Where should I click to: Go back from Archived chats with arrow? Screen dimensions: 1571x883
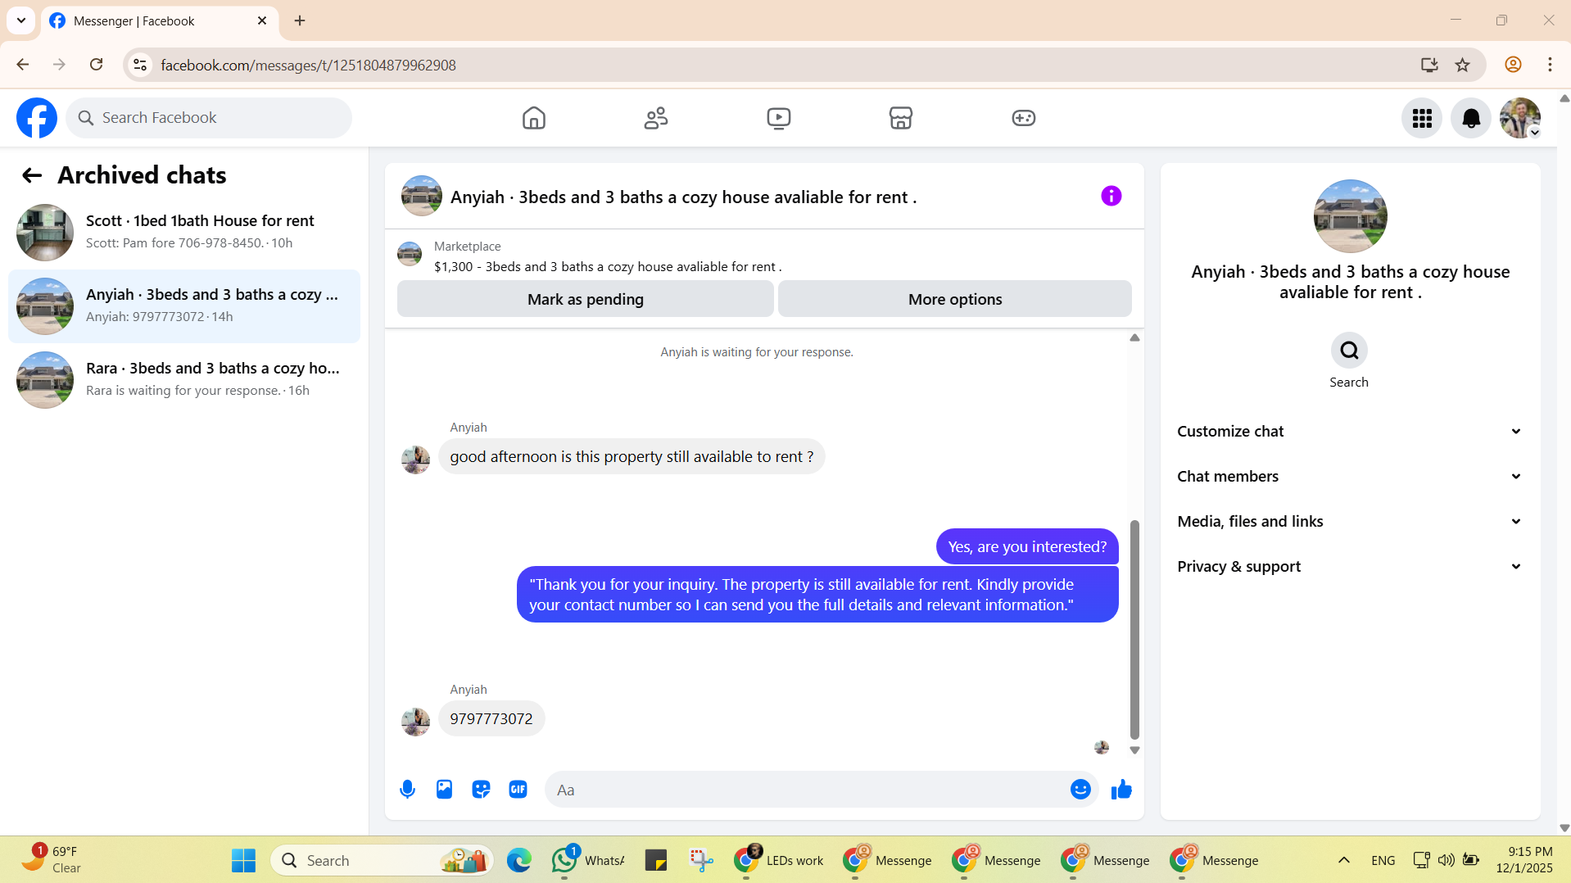point(32,175)
